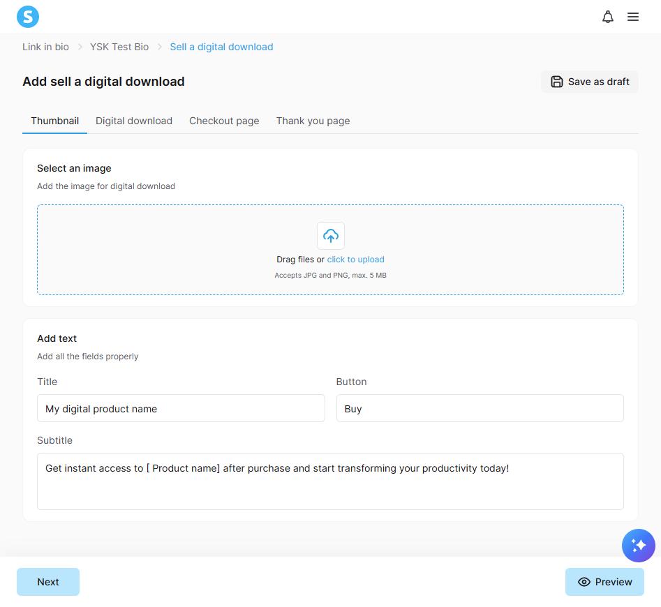The height and width of the screenshot is (607, 661).
Task: Click the 'Subtitle' field label
Action: pyautogui.click(x=55, y=440)
